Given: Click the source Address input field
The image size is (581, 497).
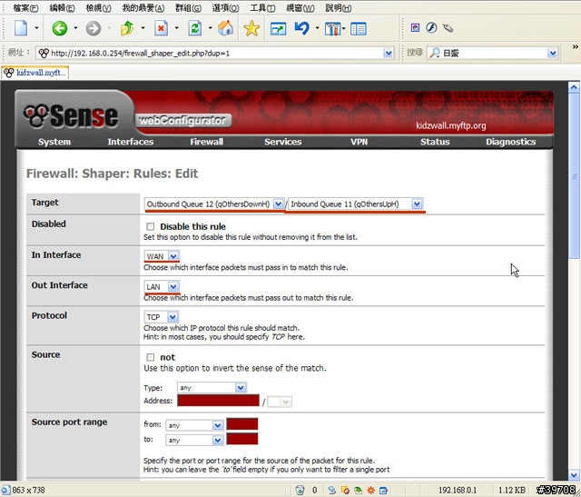Looking at the screenshot, I should pyautogui.click(x=218, y=401).
